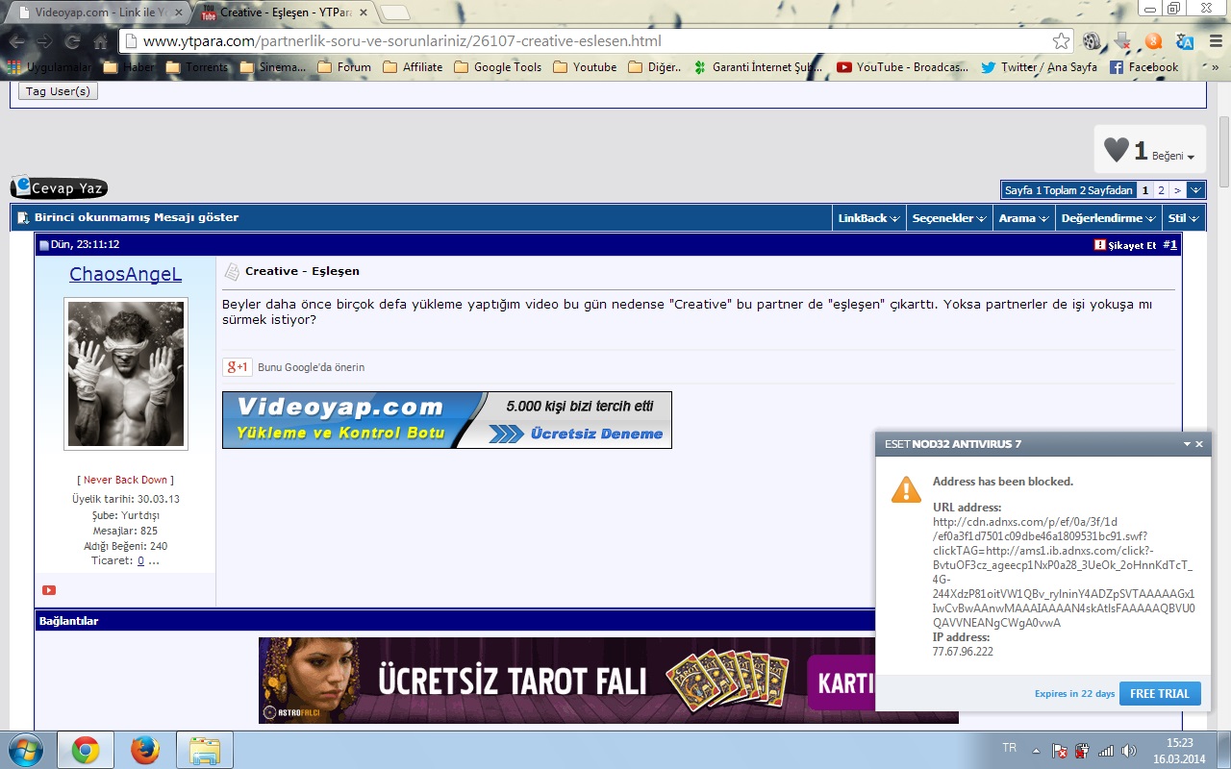1231x769 pixels.
Task: Click the ESET warning triangle icon
Action: pos(905,489)
